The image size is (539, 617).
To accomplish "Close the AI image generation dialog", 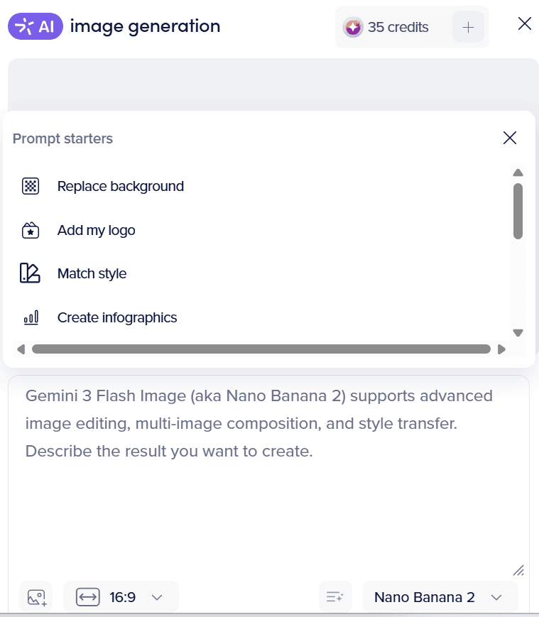I will 525,24.
